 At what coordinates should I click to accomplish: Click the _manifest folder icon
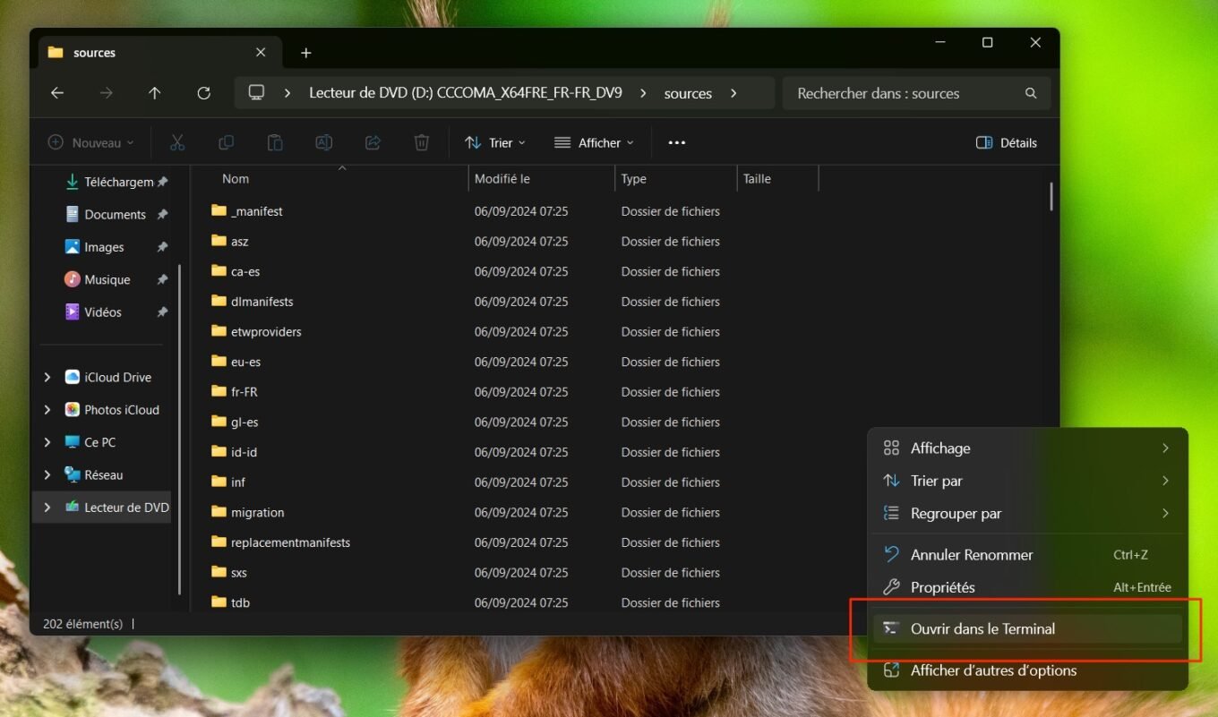pyautogui.click(x=219, y=210)
